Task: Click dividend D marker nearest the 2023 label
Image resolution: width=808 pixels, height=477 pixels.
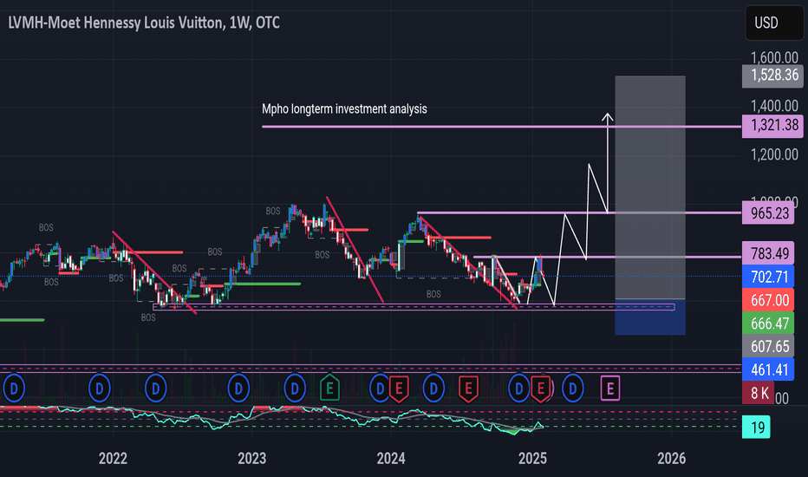Action: pyautogui.click(x=238, y=388)
